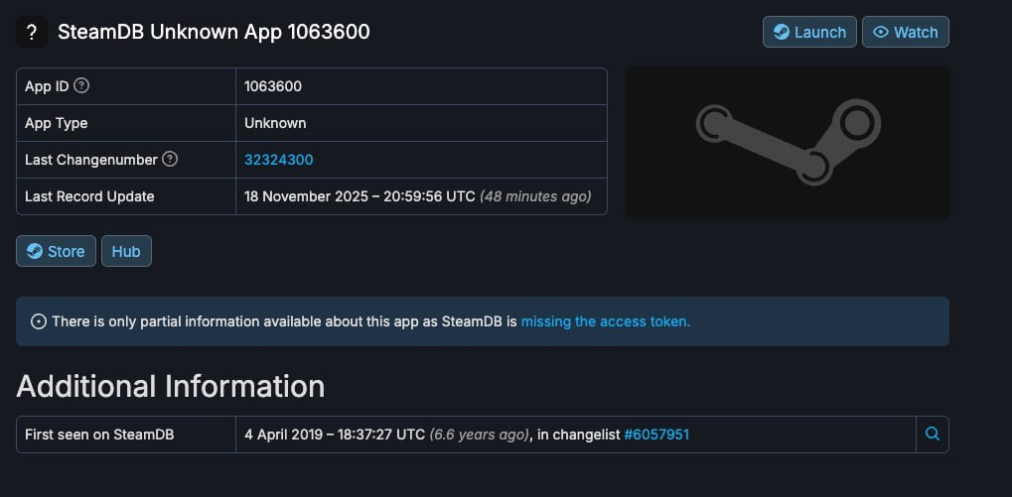
Task: Click the Steam logo placeholder image
Action: (788, 142)
